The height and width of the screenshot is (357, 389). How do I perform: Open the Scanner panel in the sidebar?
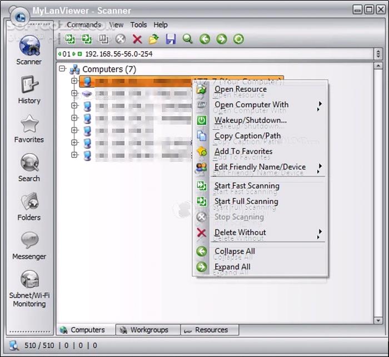[29, 50]
